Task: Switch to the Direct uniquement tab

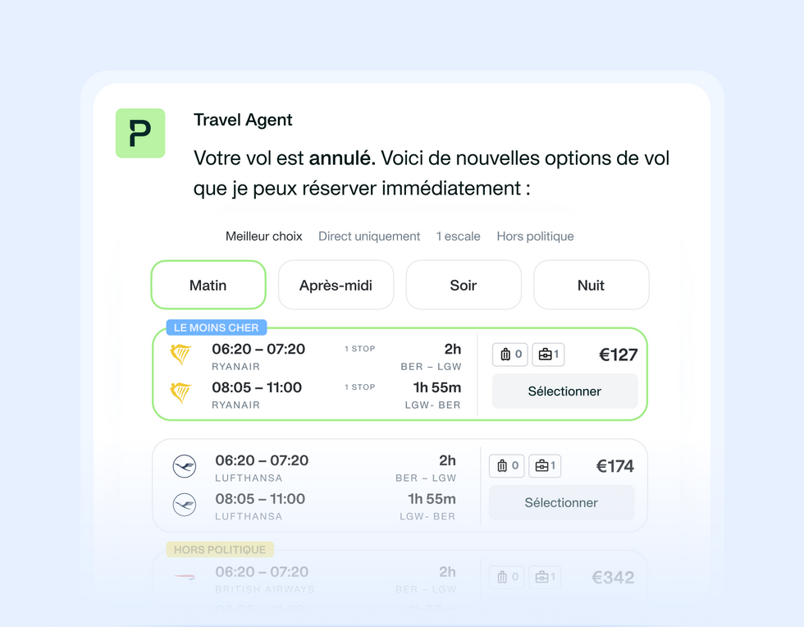Action: point(369,236)
